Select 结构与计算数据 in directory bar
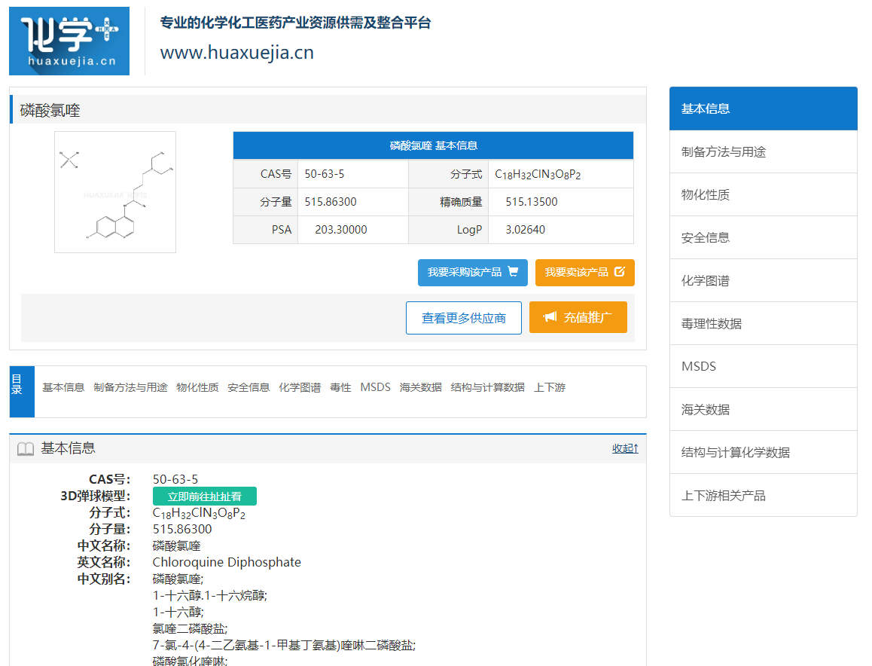This screenshot has height=666, width=872. click(x=487, y=387)
